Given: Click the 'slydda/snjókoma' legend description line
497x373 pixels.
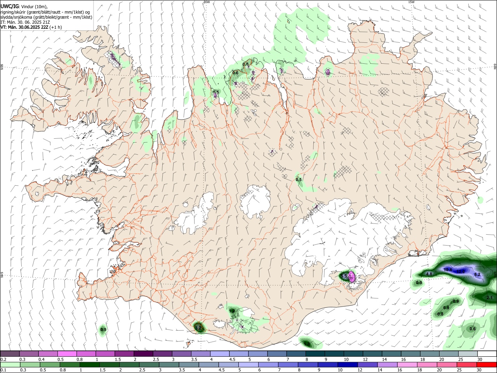Looking at the screenshot, I should point(46,17).
